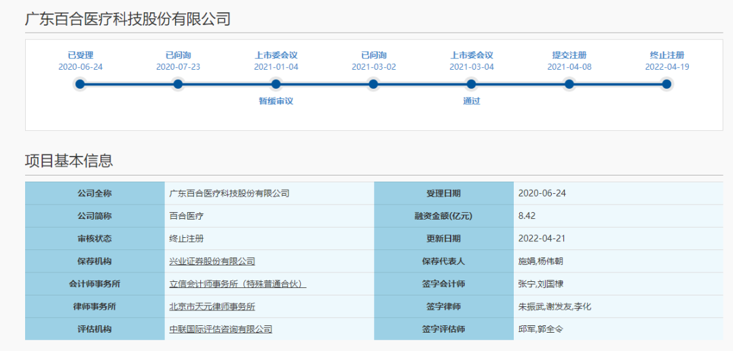Click the 签字律师 header cell
Viewport: 733px width, 351px height.
(x=444, y=307)
